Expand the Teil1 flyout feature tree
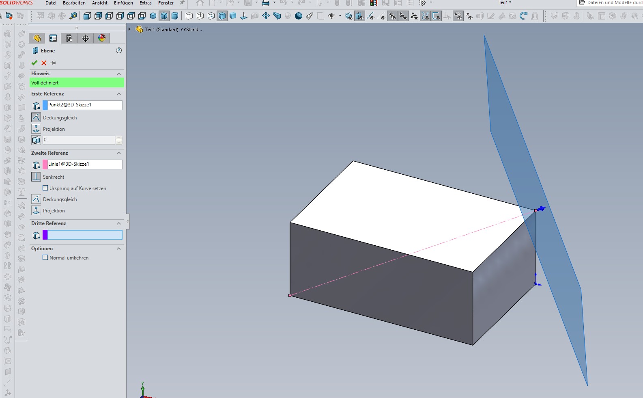This screenshot has width=643, height=398. coord(129,29)
